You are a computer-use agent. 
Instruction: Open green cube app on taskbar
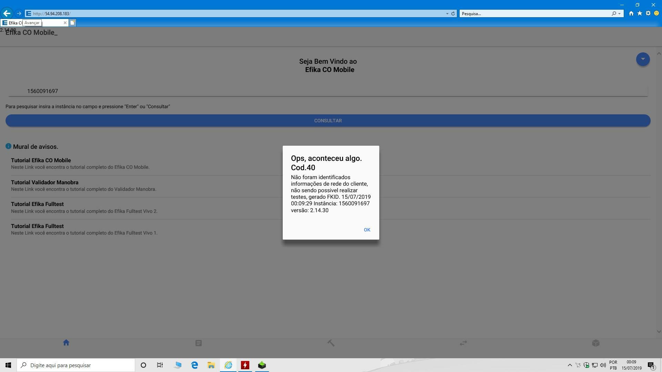(x=262, y=365)
